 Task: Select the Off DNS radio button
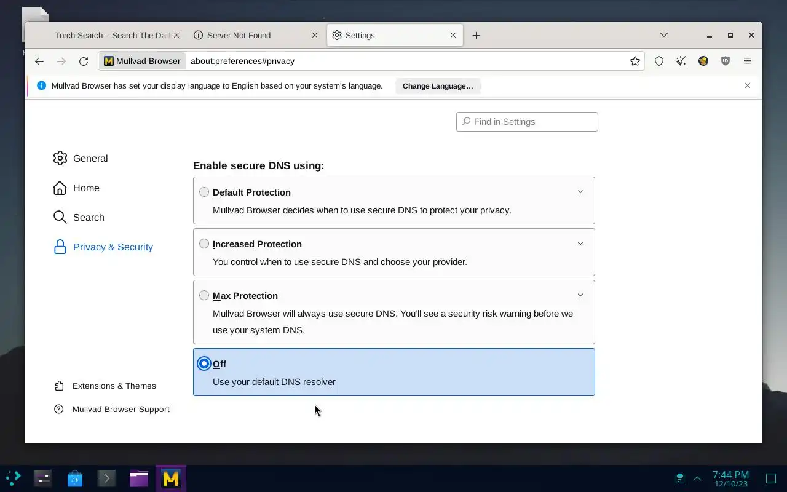pos(204,363)
